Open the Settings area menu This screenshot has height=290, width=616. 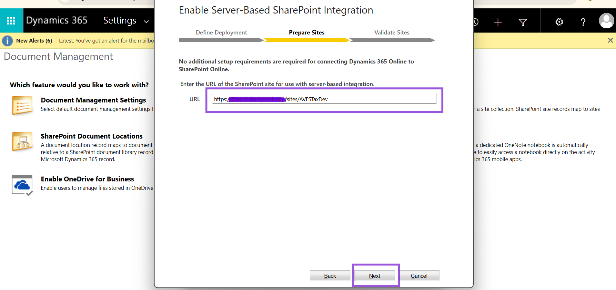coord(120,21)
